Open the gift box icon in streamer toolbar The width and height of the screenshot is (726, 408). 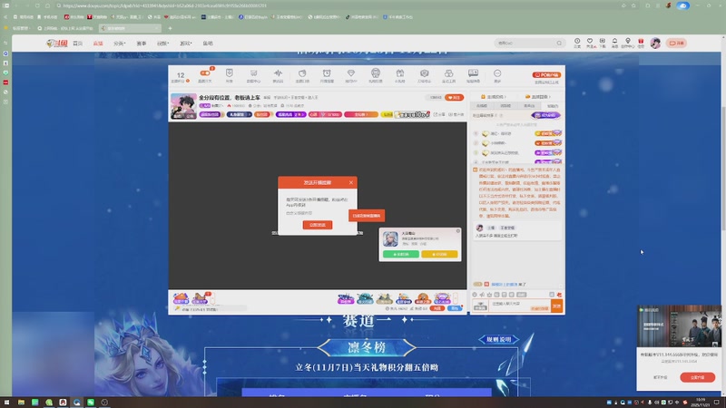(x=400, y=73)
